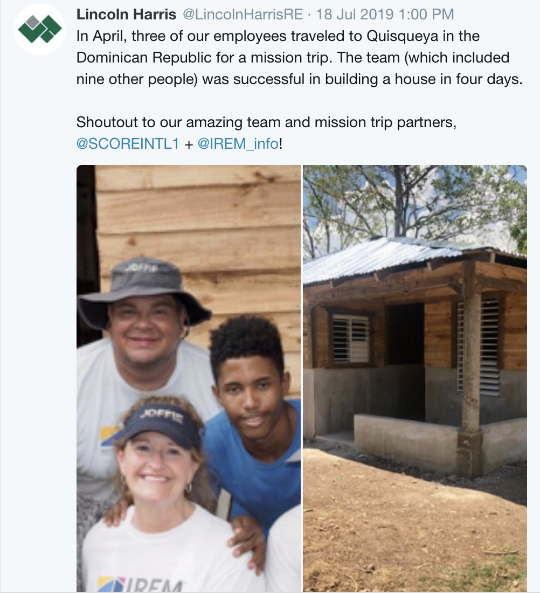The height and width of the screenshot is (595, 540).
Task: Open the @IREM_info mention link
Action: (238, 144)
